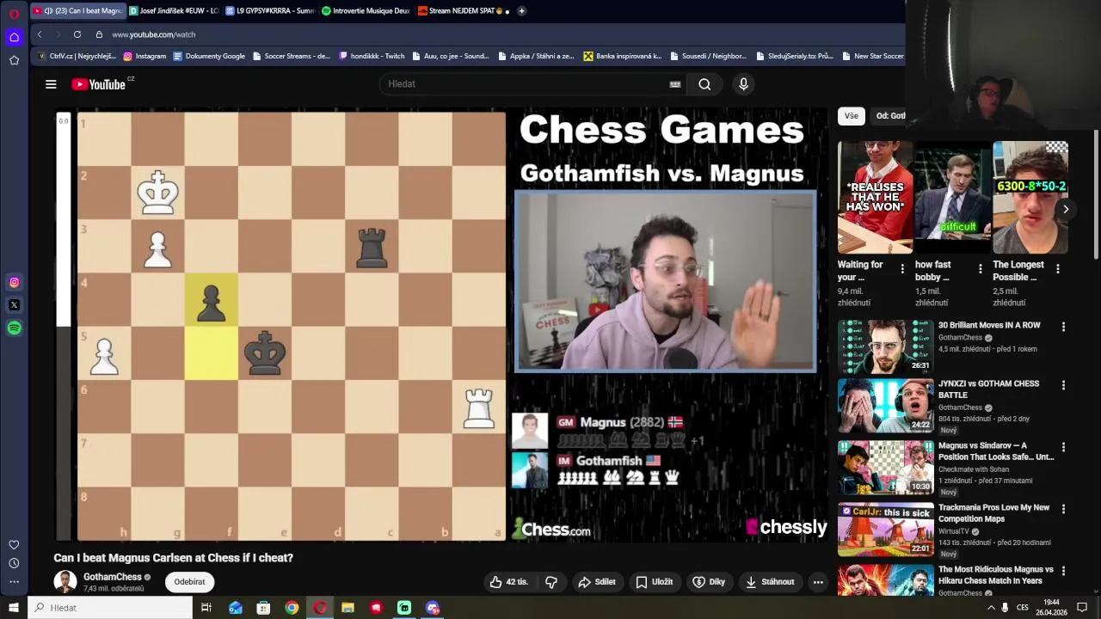Switch to the 'Stream NEJDEM SPAT' tab
1101x619 pixels.
tap(463, 11)
